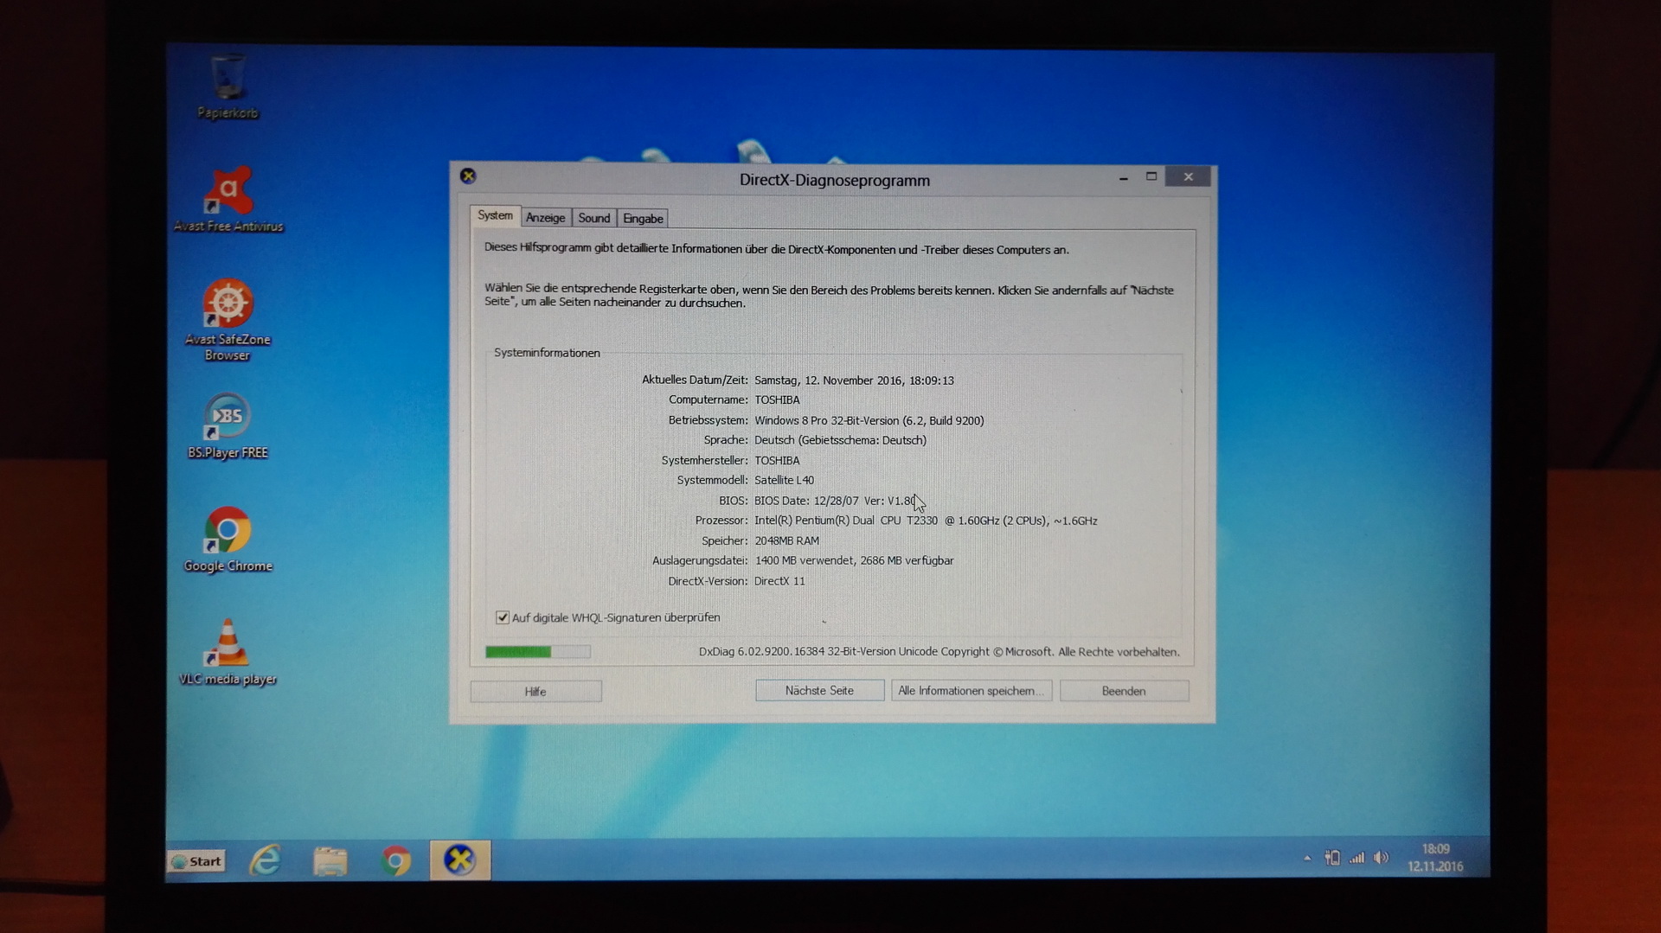
Task: Click the volume speaker tray icon
Action: click(1381, 858)
